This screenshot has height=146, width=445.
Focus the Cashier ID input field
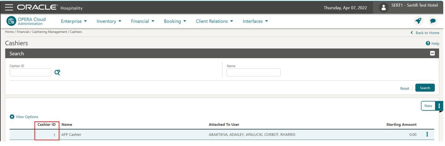(x=31, y=72)
